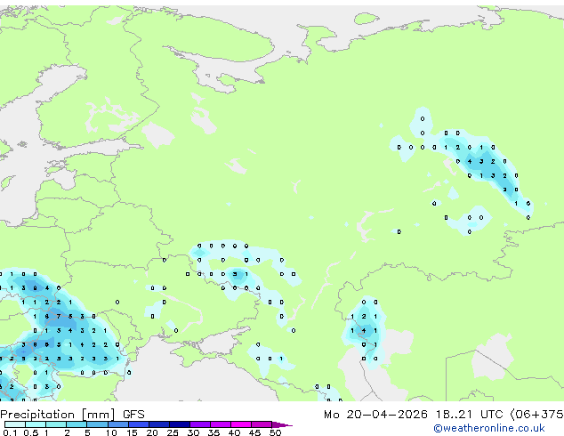Click the arrow tip beyond 50 mm

point(282,424)
